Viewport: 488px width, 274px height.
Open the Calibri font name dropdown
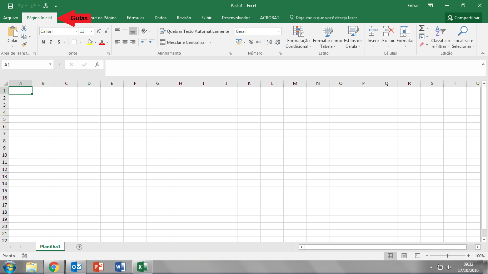pos(76,31)
